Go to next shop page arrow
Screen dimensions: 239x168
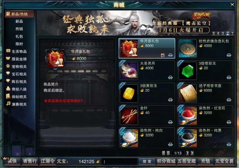click(x=187, y=153)
